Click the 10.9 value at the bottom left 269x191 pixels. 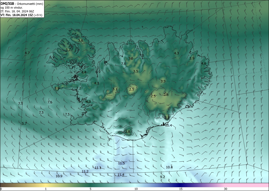(x=59, y=176)
